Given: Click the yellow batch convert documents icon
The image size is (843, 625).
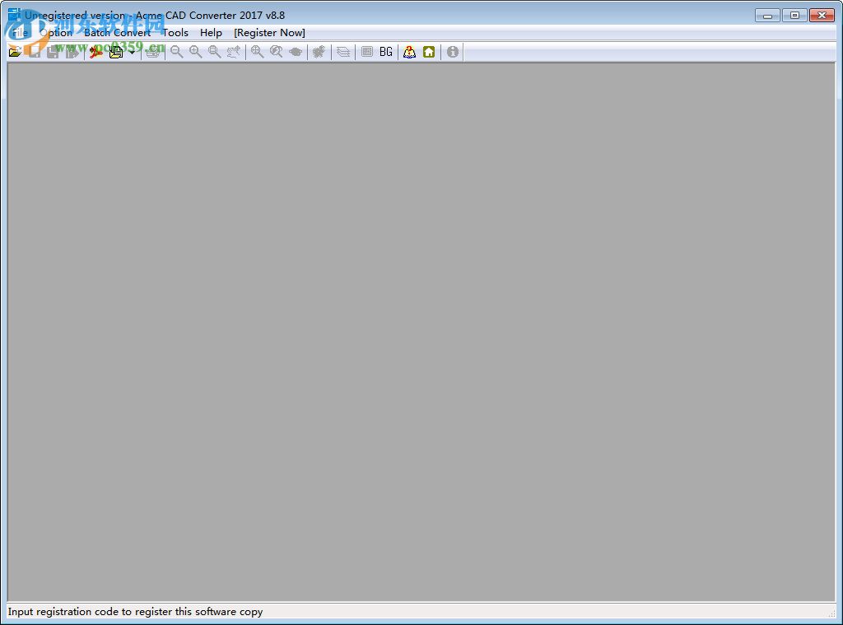Looking at the screenshot, I should click(115, 52).
